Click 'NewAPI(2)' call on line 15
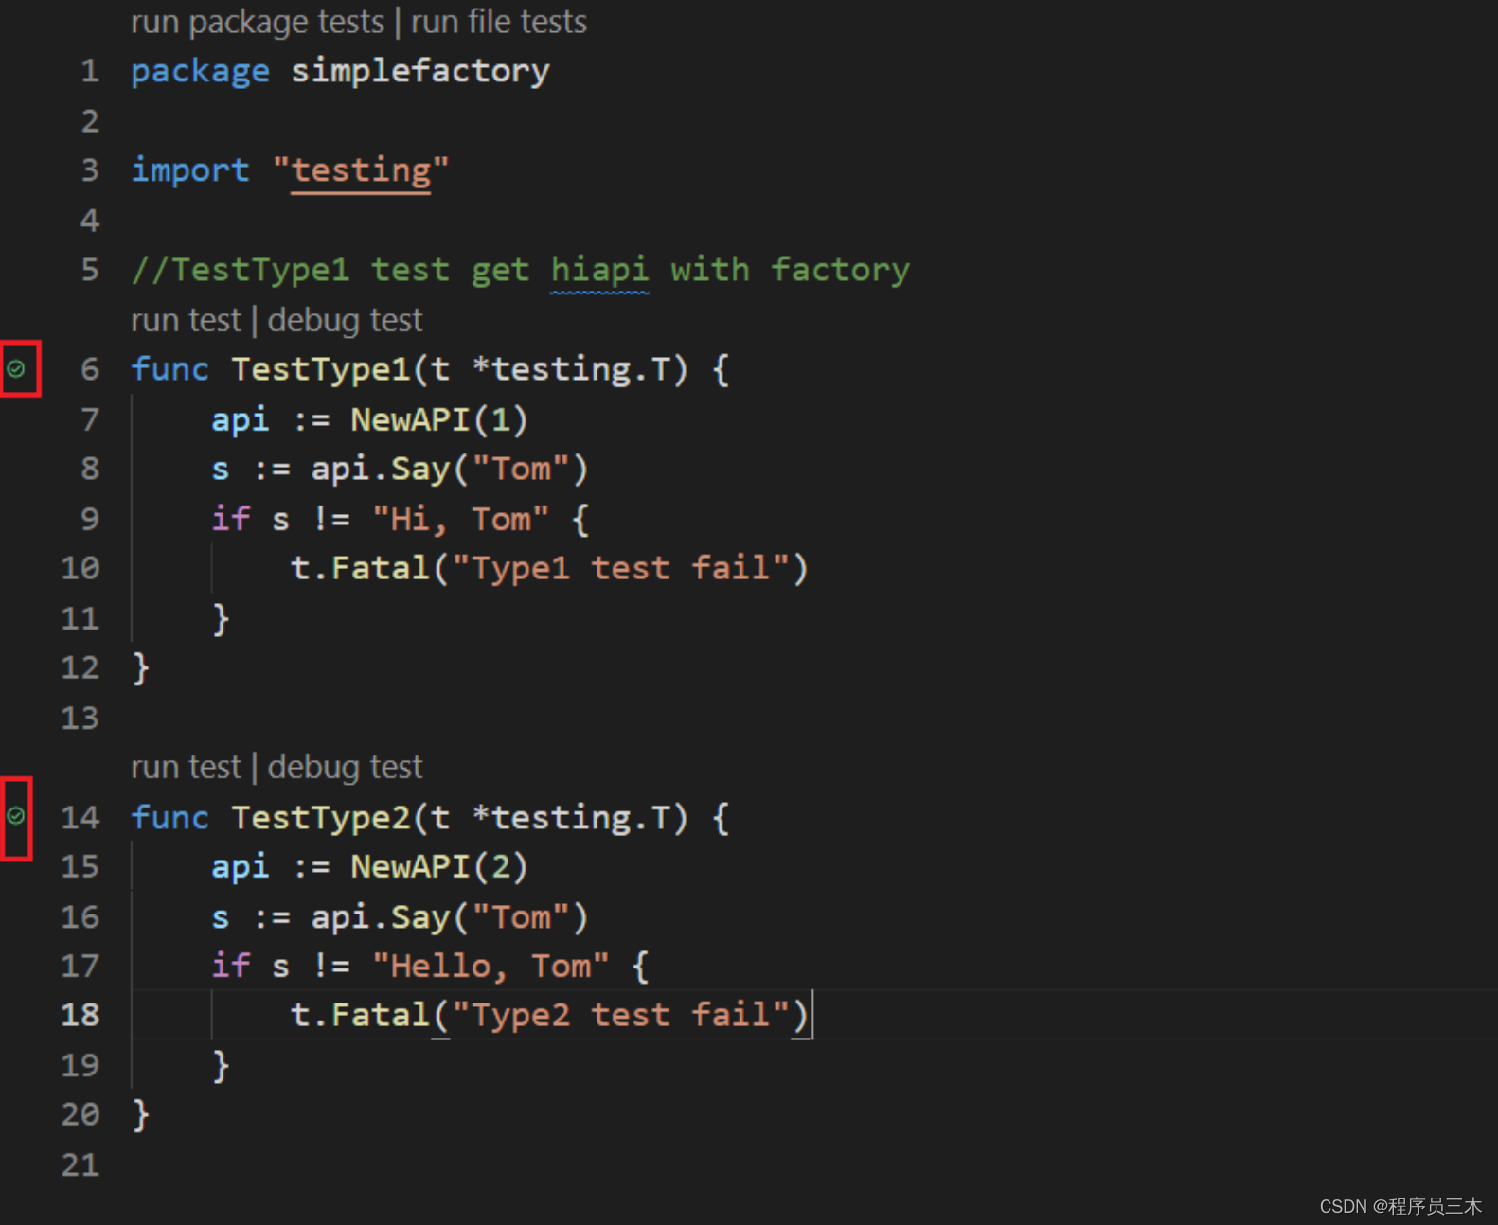 (439, 866)
